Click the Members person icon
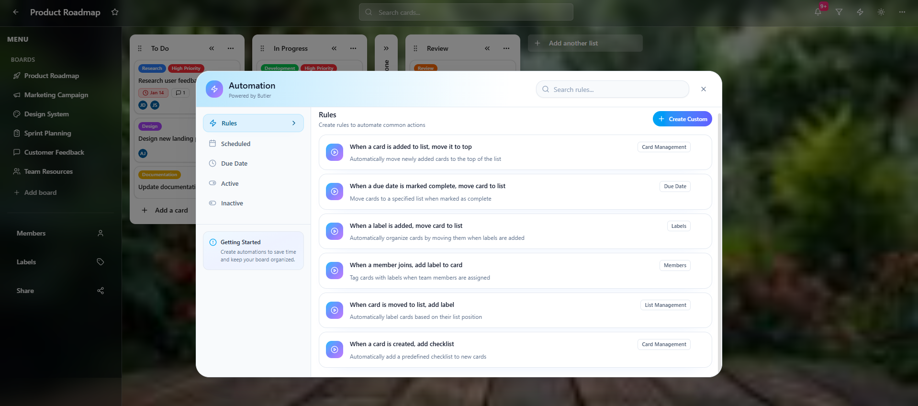Viewport: 918px width, 406px height. click(x=101, y=233)
